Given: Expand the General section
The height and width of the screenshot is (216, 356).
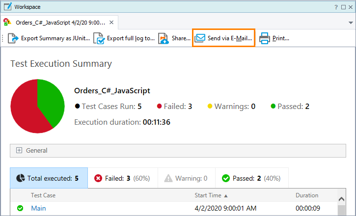Looking at the screenshot, I should (x=19, y=151).
